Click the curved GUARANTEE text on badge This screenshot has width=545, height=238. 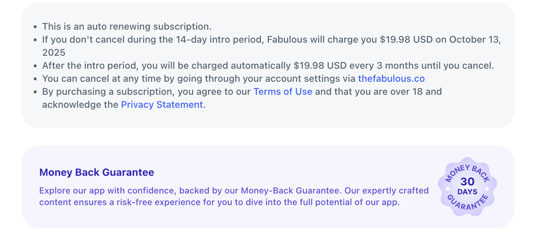click(467, 206)
